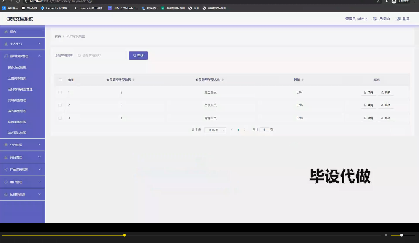Expand the 公告管理 submenu arrow
The width and height of the screenshot is (419, 243).
[x=40, y=144]
